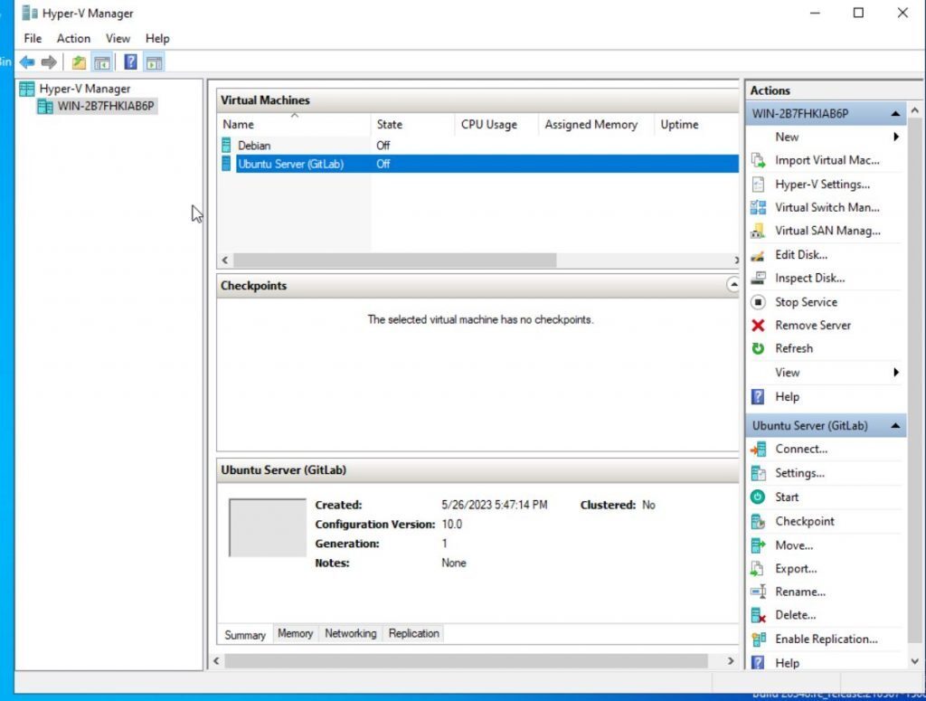Start the Ubuntu Server (GitLab) VM
Viewport: 926px width, 701px height.
[787, 497]
